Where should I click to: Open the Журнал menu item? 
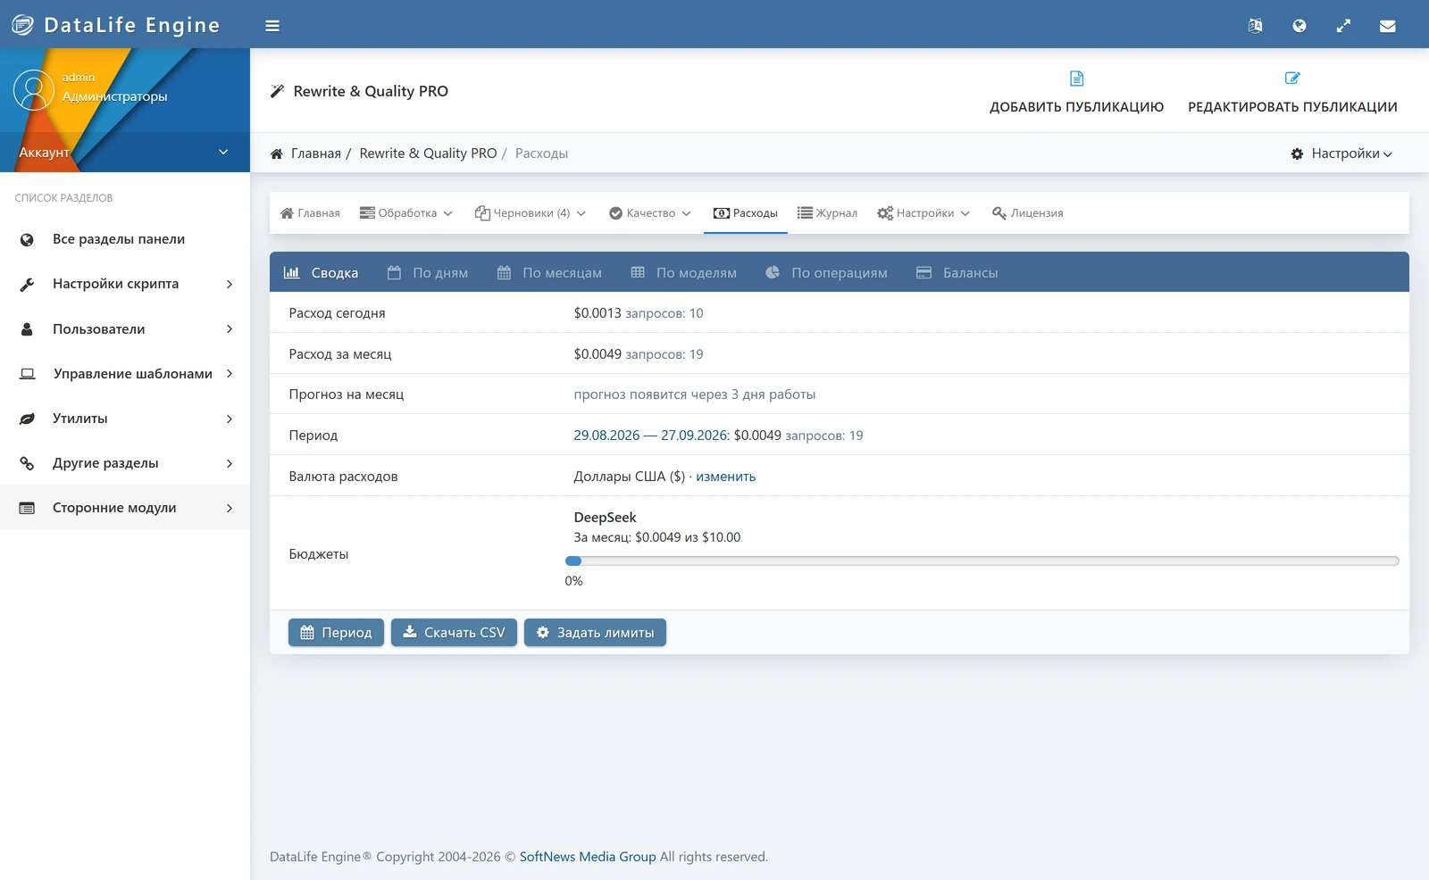pyautogui.click(x=827, y=213)
